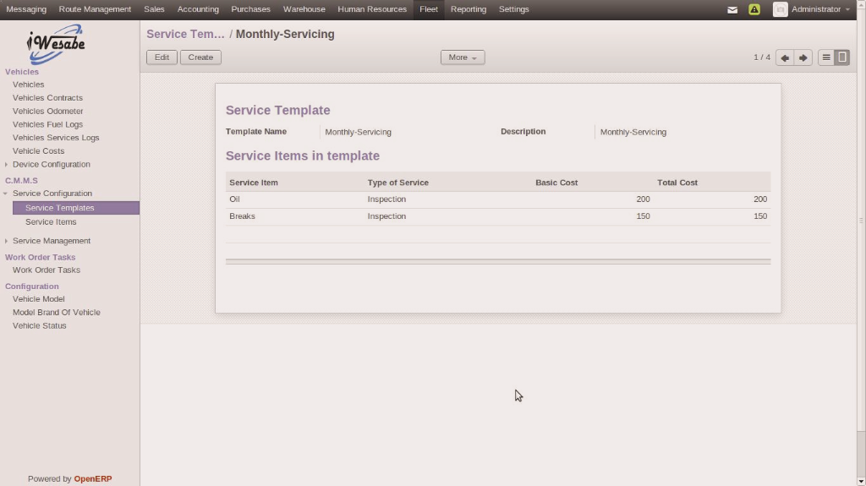This screenshot has height=486, width=866.
Task: Click the iWesabe company logo
Action: pos(56,44)
